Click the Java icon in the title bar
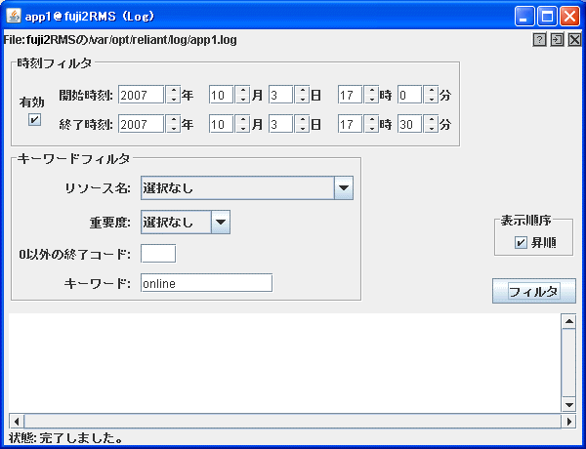The width and height of the screenshot is (586, 449). 14,16
